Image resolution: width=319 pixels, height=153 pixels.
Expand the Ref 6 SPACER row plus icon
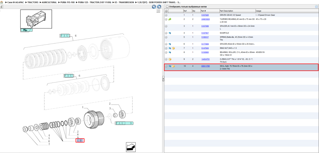pos(166,44)
